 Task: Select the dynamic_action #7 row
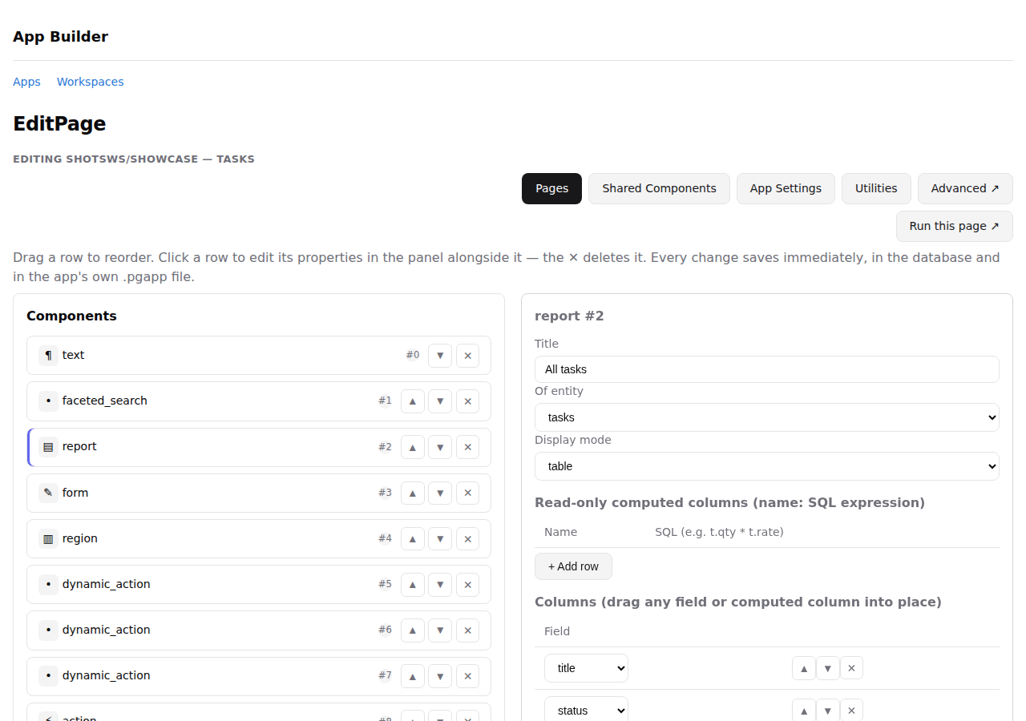click(x=259, y=675)
